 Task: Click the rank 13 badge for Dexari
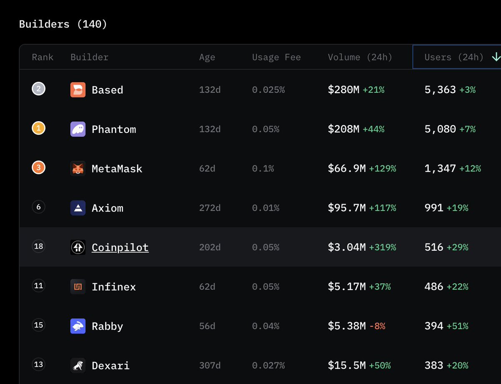point(38,364)
